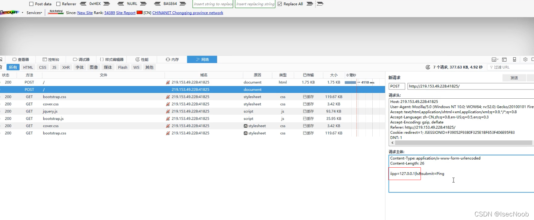Filter requests by 字体 (Fonts)
Screen dimensions: 534x220
pyautogui.click(x=80, y=67)
